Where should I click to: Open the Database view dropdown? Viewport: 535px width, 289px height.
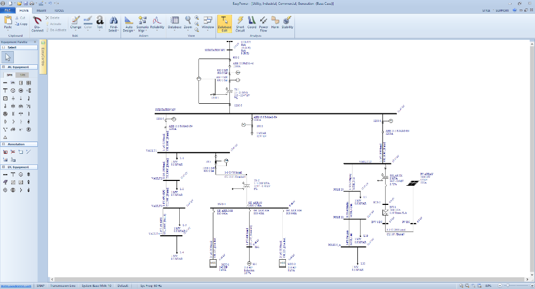[174, 22]
